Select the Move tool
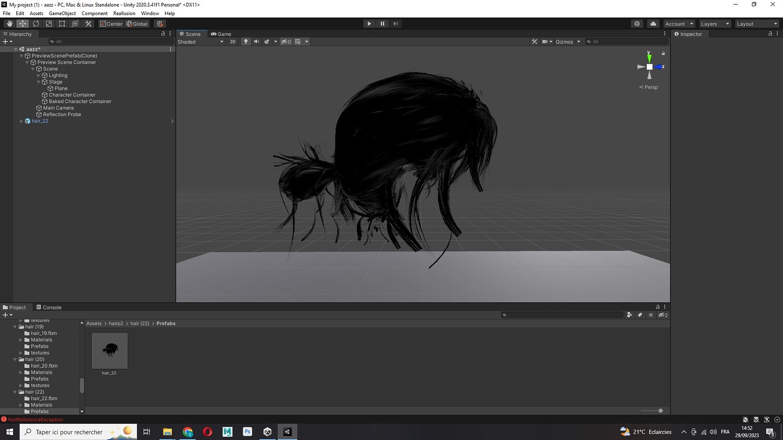The height and width of the screenshot is (440, 783). click(22, 23)
